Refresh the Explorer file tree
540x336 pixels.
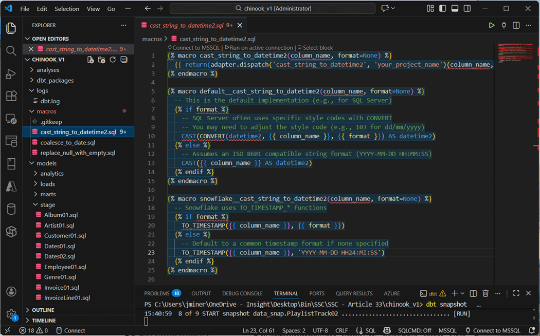coord(113,60)
